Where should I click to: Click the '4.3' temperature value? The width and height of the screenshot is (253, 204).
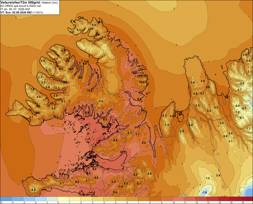click(x=57, y=88)
